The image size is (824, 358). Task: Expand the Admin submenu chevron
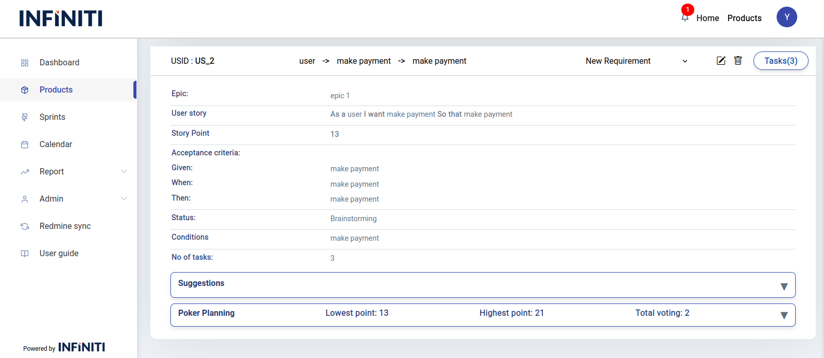tap(124, 199)
